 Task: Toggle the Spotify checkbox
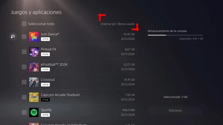pos(24,112)
